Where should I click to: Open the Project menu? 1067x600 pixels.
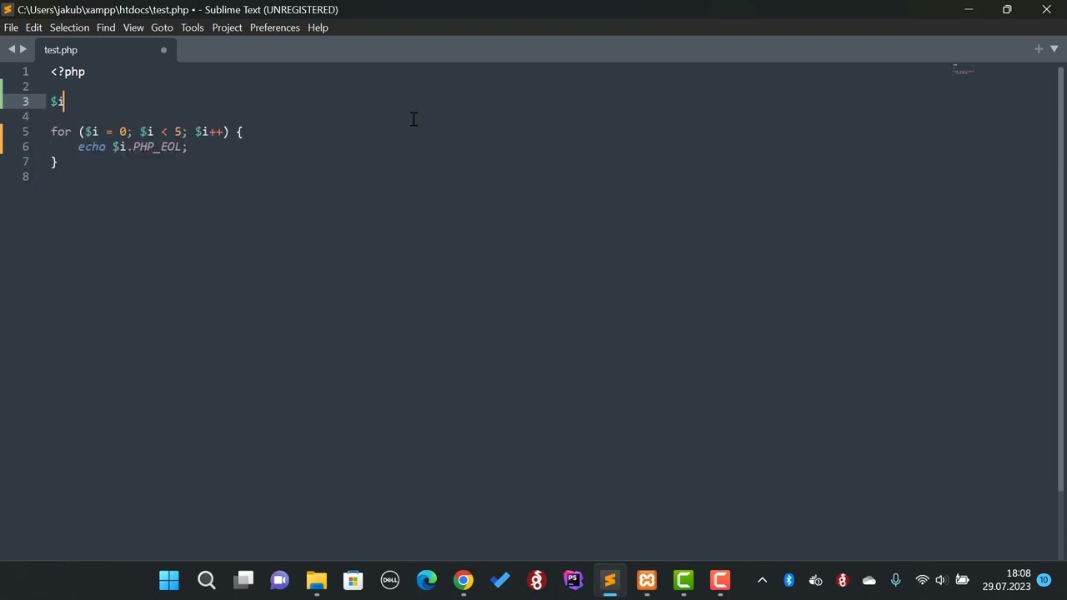(227, 27)
